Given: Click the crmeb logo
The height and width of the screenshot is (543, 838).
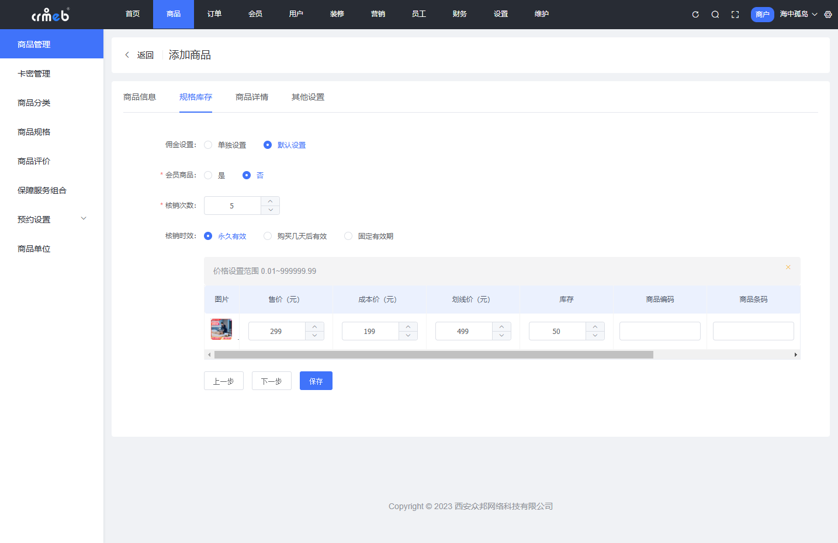Looking at the screenshot, I should tap(51, 15).
